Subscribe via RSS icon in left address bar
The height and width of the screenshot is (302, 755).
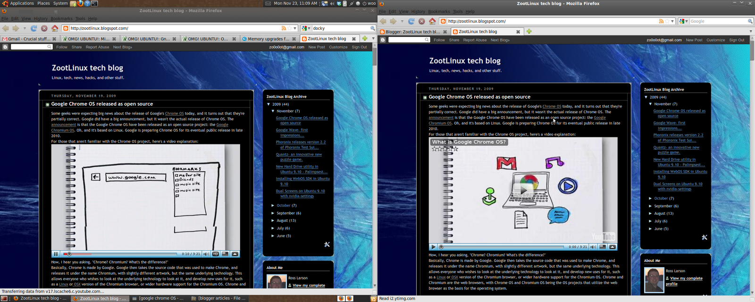pyautogui.click(x=284, y=28)
